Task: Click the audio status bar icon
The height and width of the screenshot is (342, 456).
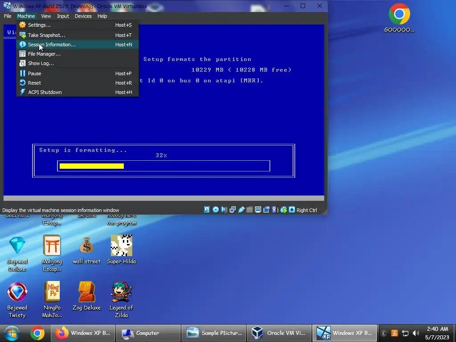Action: [x=224, y=210]
